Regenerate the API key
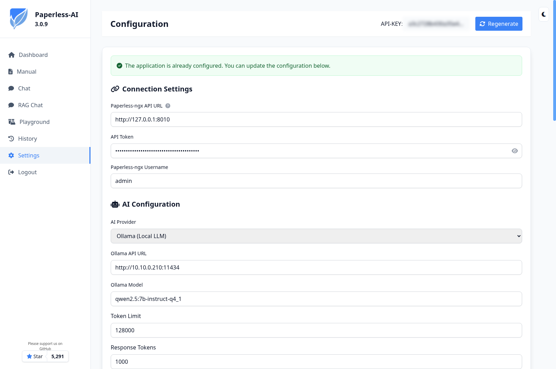The height and width of the screenshot is (369, 556). [x=499, y=24]
